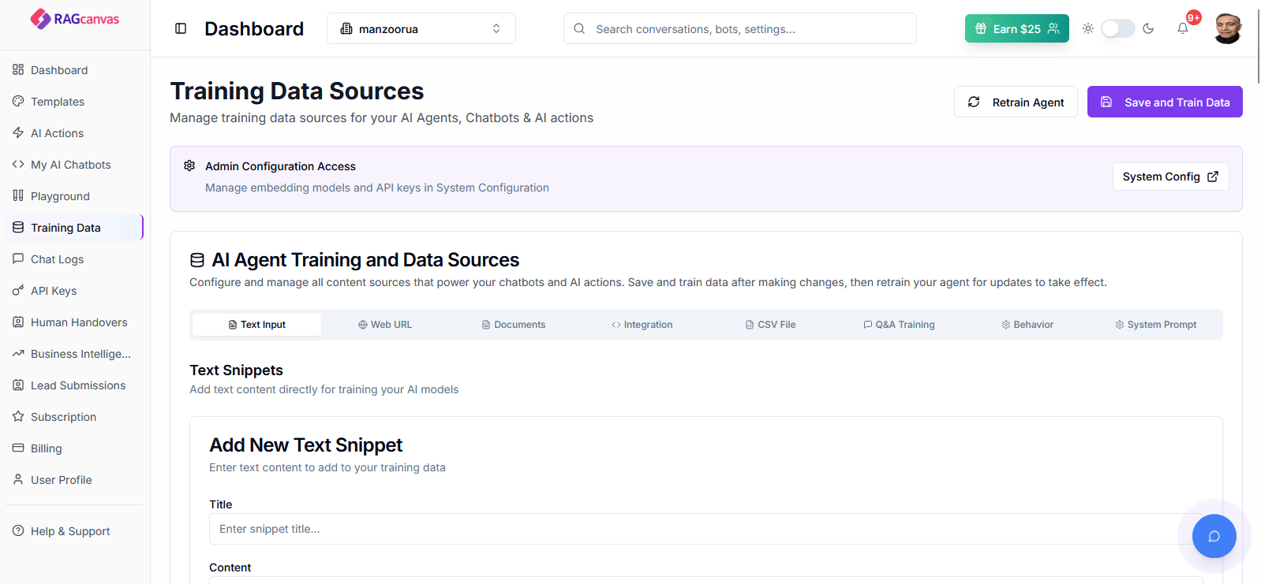Click the moon dark mode icon
1261x584 pixels.
tap(1148, 28)
